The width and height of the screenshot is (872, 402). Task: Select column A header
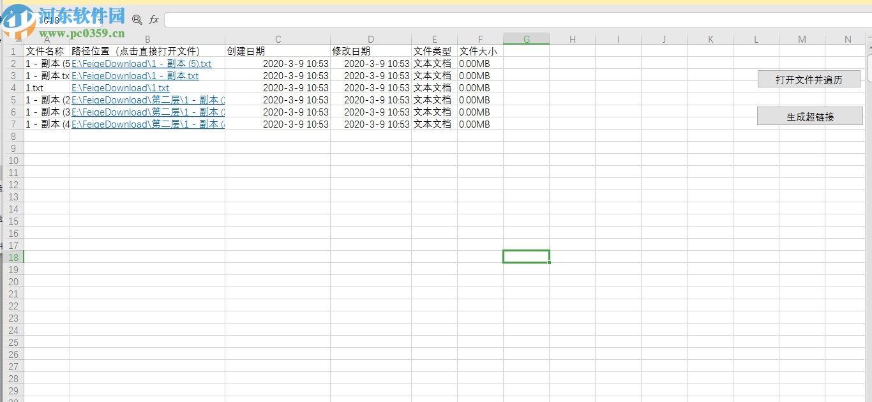tap(47, 40)
